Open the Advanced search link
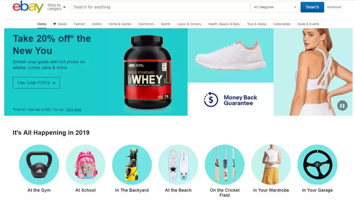355x202 pixels. (x=334, y=7)
